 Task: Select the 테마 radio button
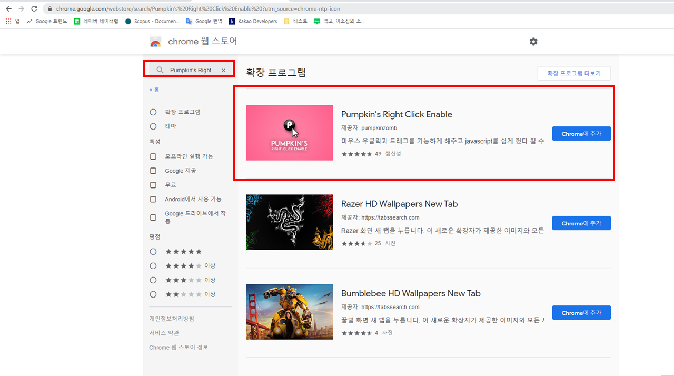(x=153, y=126)
